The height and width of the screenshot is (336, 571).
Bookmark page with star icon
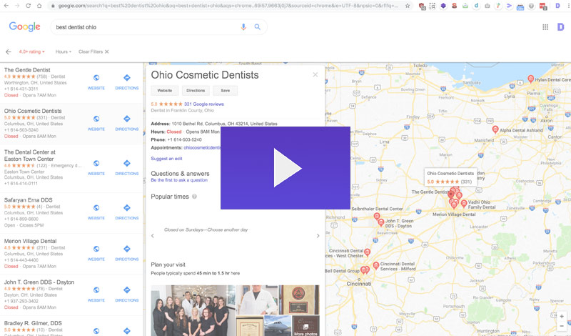pos(408,6)
